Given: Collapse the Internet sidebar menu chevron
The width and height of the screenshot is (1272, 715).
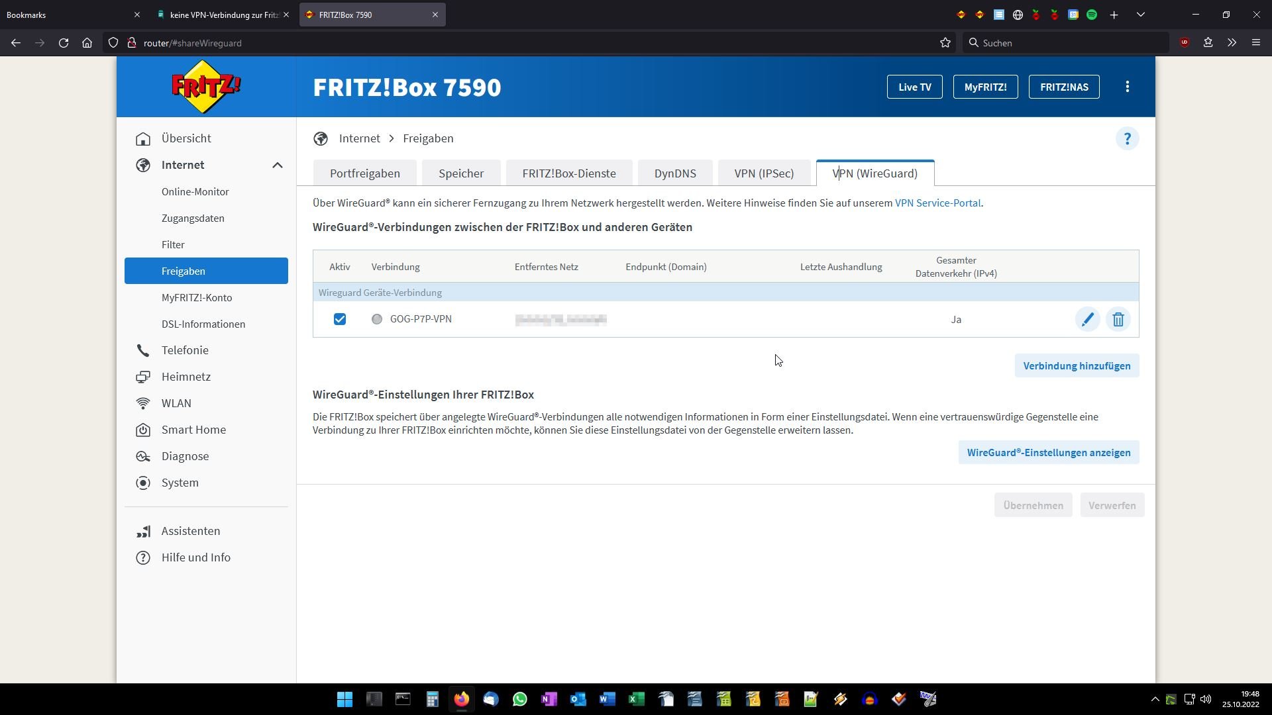Looking at the screenshot, I should 278,165.
